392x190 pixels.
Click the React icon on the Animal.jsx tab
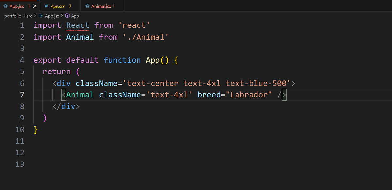point(87,6)
